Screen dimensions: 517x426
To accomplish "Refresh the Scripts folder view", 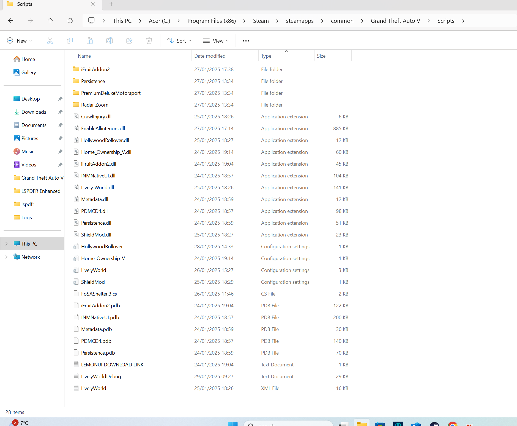I will click(70, 21).
